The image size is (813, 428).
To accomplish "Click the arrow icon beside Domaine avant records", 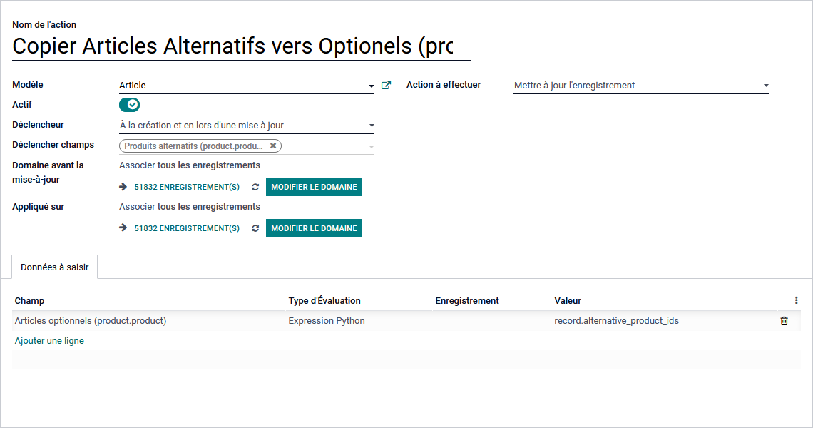I will click(x=123, y=188).
